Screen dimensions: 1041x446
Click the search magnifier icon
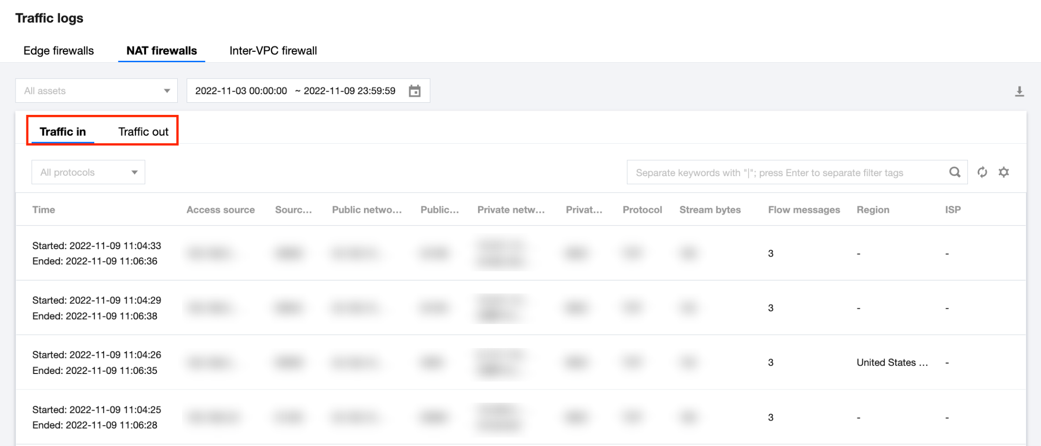coord(955,172)
